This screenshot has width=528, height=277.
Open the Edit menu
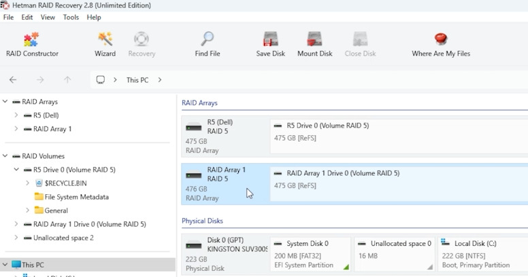27,17
